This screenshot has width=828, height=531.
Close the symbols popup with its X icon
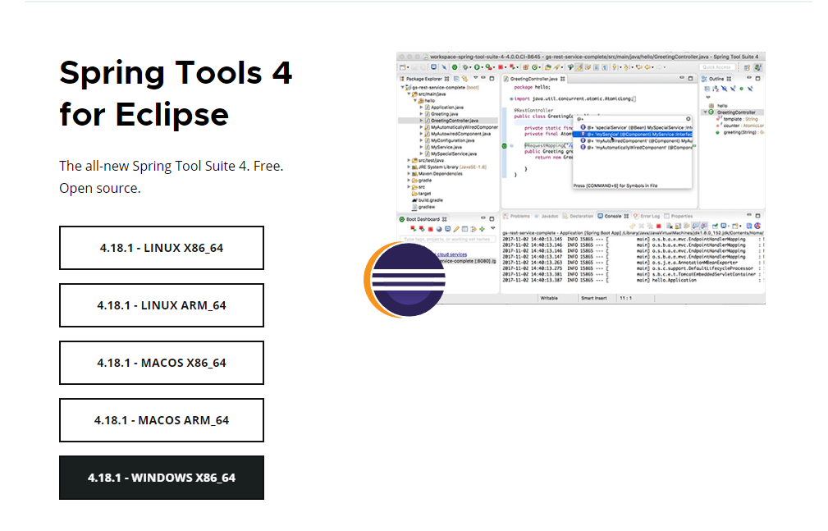[x=688, y=119]
